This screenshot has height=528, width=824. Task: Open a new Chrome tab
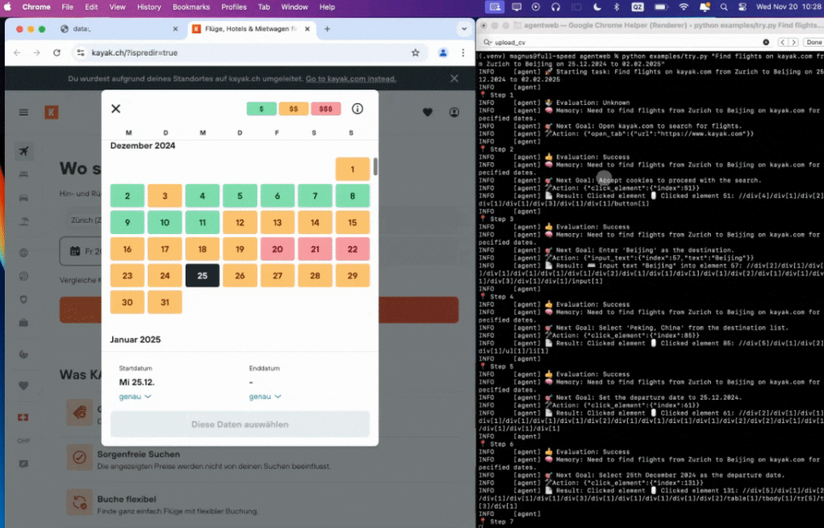click(327, 29)
